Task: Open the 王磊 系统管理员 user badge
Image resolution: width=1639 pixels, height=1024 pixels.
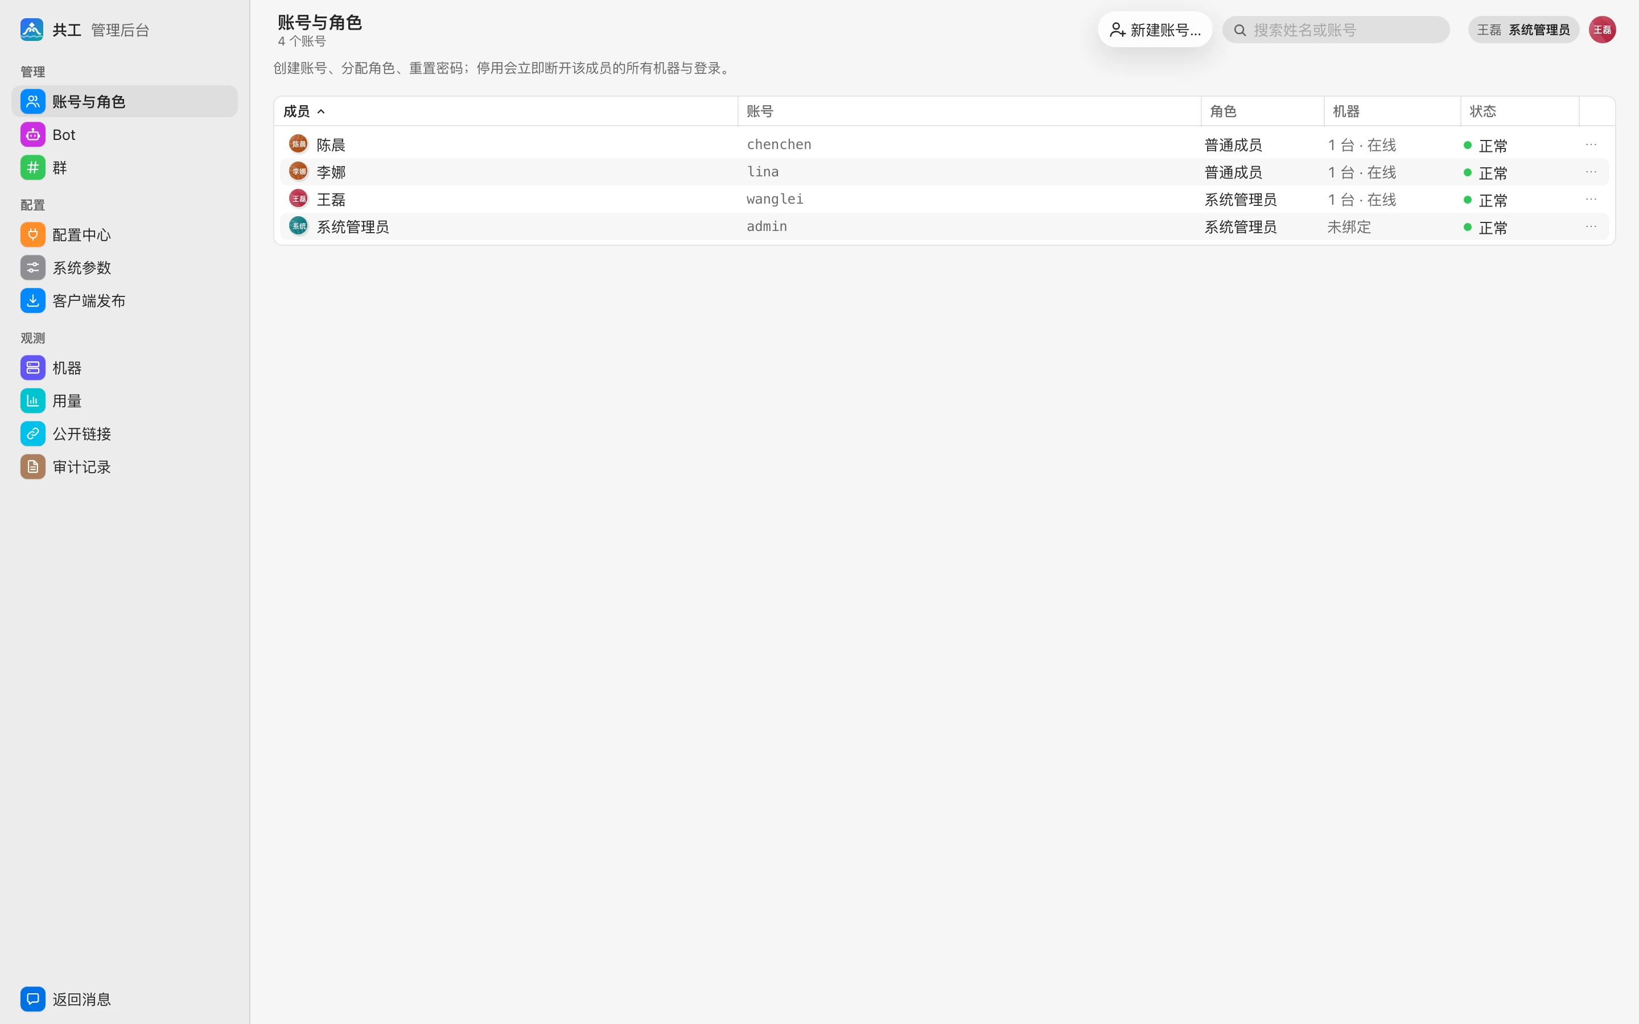Action: point(1523,30)
